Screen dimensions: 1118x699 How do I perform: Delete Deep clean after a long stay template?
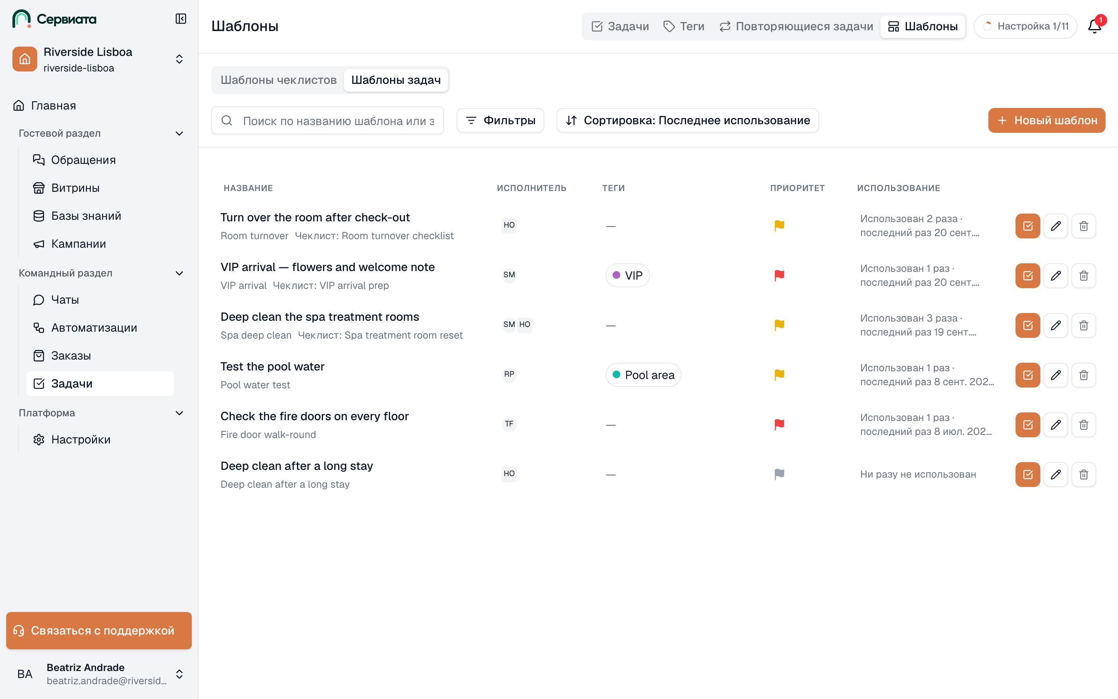[1083, 474]
